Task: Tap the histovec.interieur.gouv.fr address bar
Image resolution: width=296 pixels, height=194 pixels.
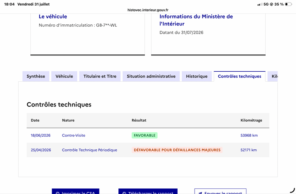Action: pos(148,10)
